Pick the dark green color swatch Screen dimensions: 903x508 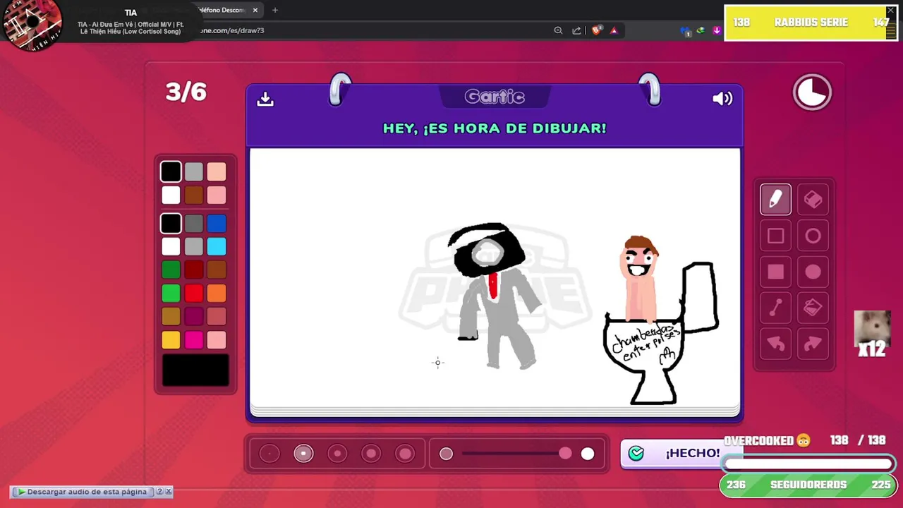[171, 270]
